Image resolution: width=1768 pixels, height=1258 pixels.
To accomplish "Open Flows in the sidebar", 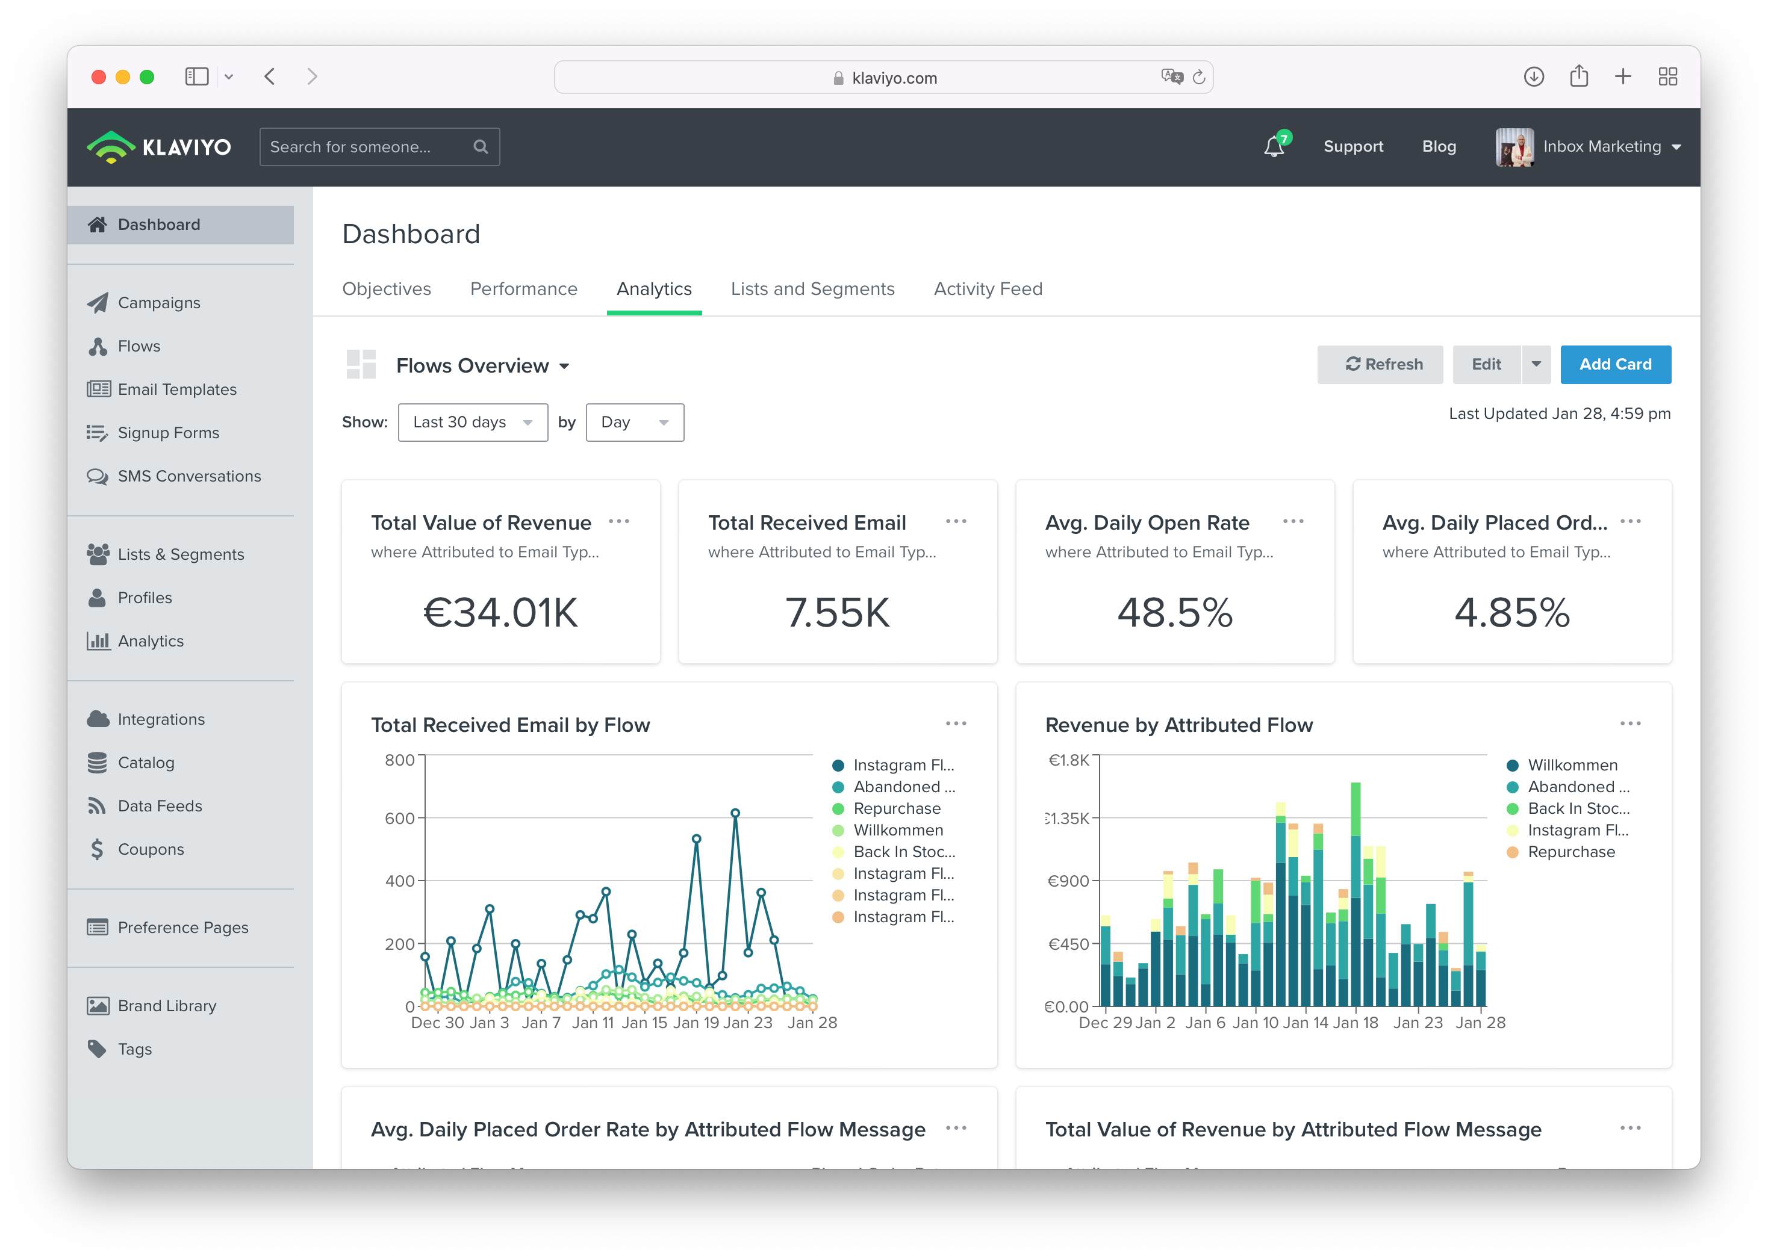I will click(x=139, y=346).
